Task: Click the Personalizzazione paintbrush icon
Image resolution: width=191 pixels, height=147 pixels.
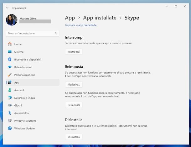Action: [10, 75]
